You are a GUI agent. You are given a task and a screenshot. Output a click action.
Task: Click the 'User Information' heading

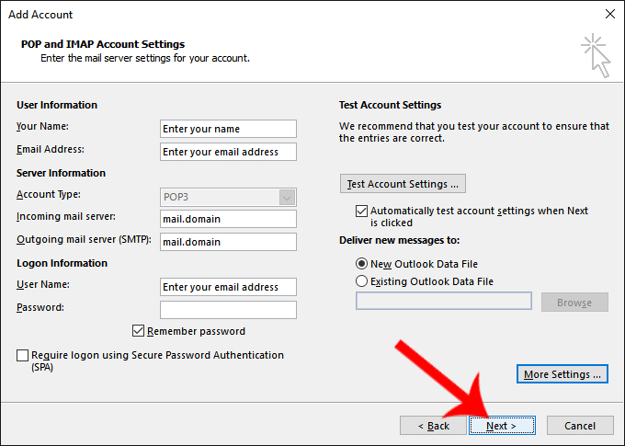[57, 105]
